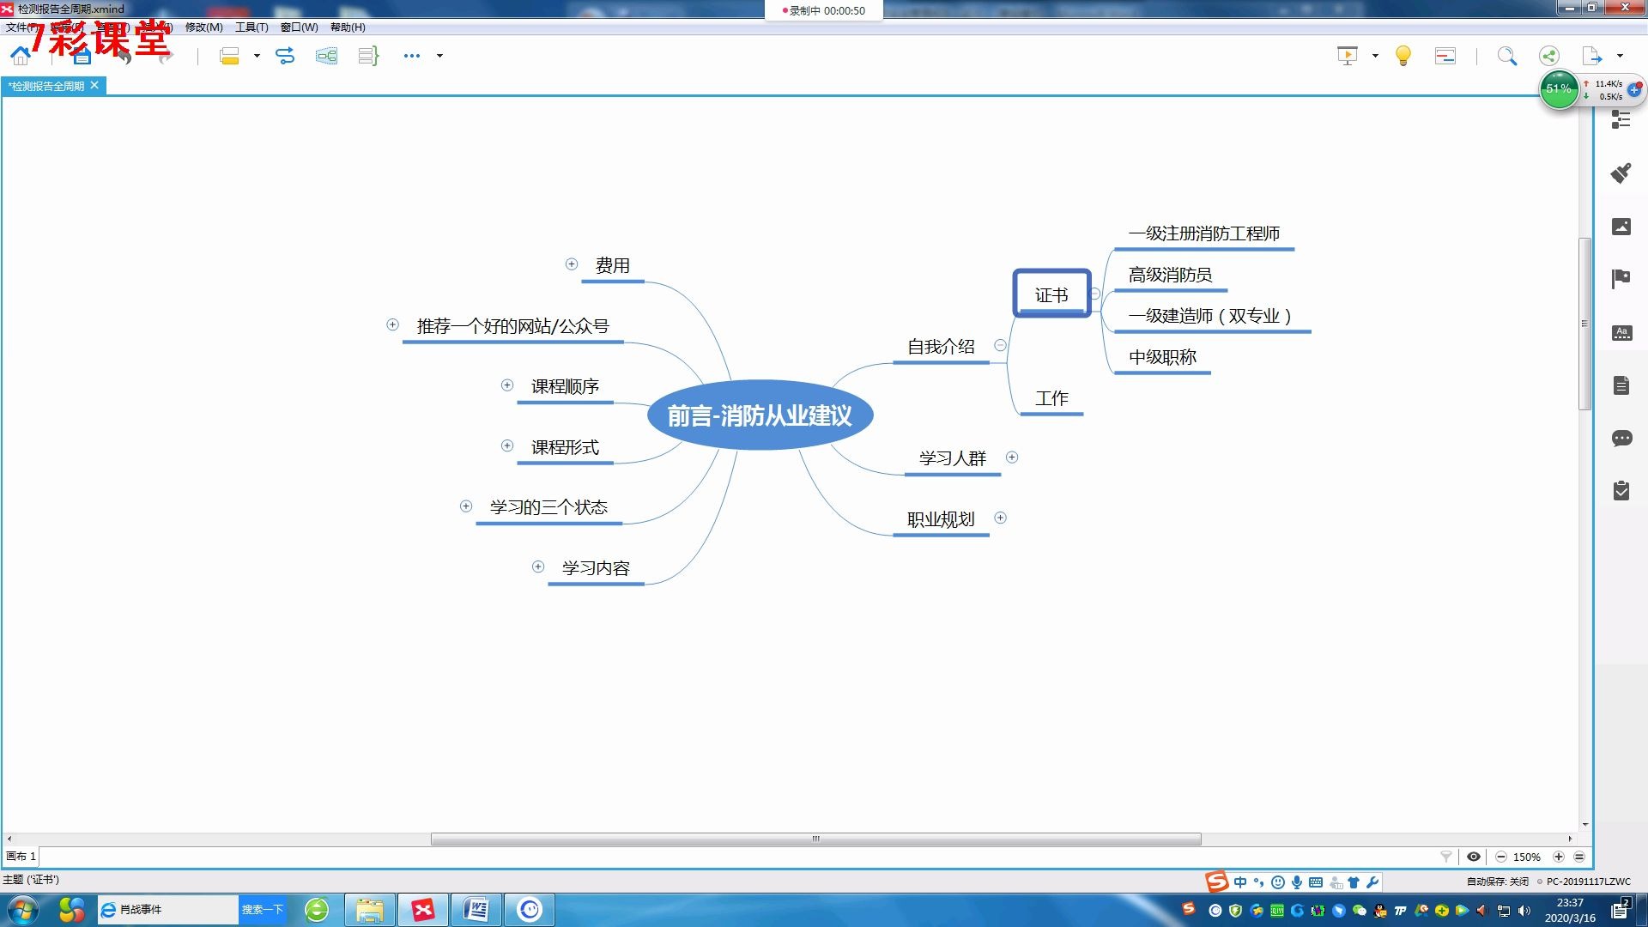Click the export icon
Viewport: 1648px width, 927px height.
(x=1592, y=56)
